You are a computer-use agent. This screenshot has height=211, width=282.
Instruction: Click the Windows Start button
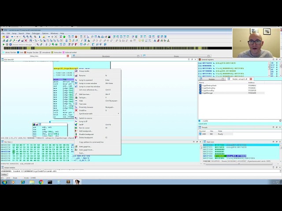[x=4, y=182]
